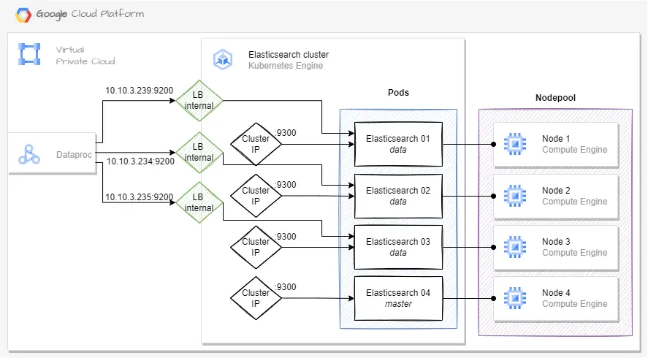Select Cluster IP diamond pointing to Elasticsearch 02
This screenshot has height=358, width=648.
pyautogui.click(x=256, y=196)
